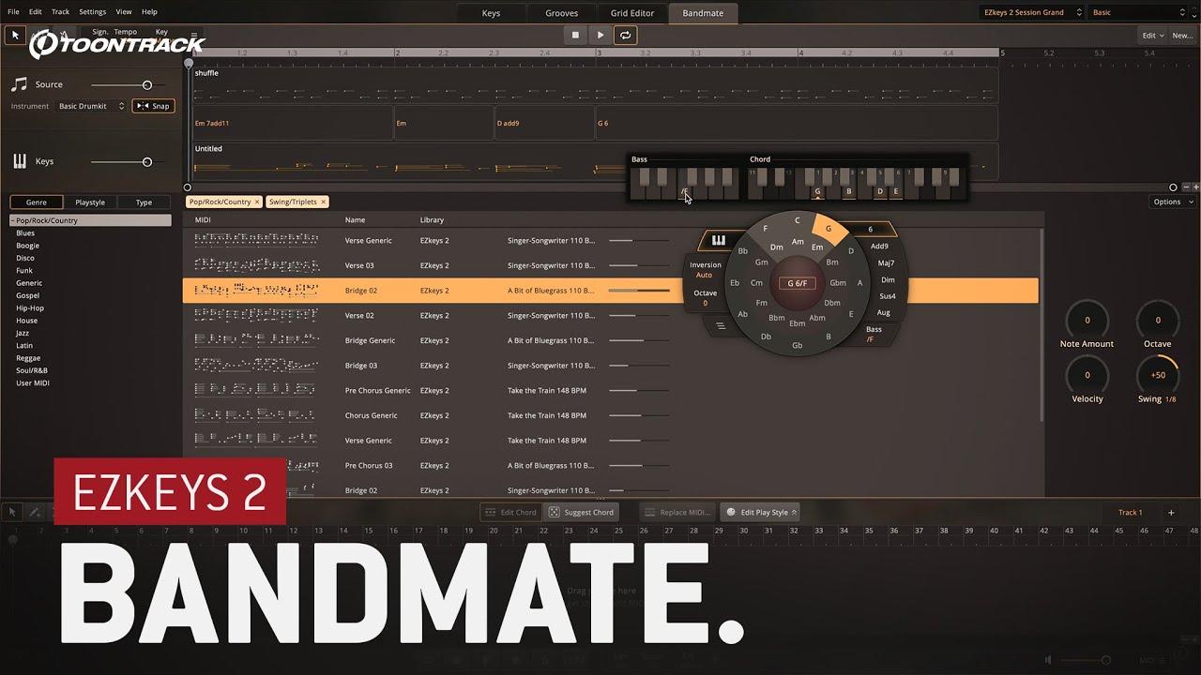
Task: Click the Bass /F setting on chord wheel
Action: 873,335
